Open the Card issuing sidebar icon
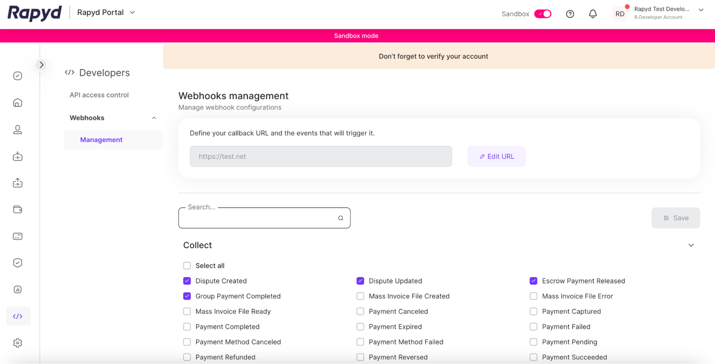 (x=17, y=236)
